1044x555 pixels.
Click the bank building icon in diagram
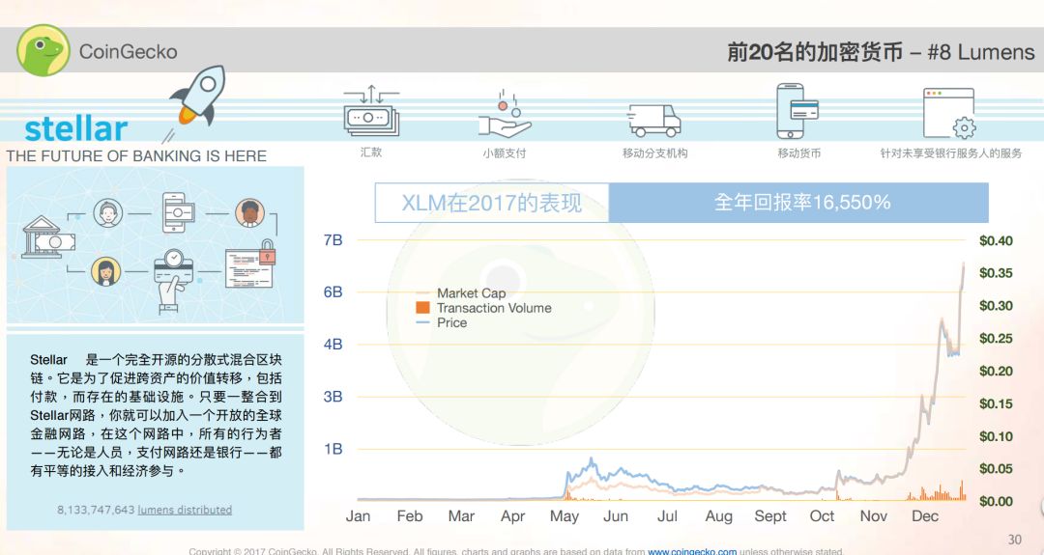tap(43, 236)
